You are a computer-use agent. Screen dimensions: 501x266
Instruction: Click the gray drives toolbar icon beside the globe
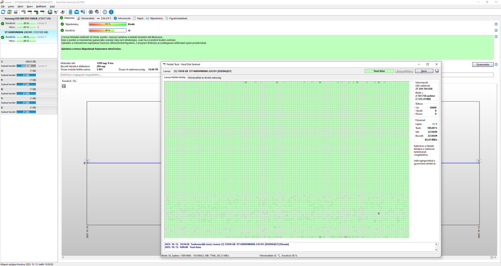click(x=56, y=12)
